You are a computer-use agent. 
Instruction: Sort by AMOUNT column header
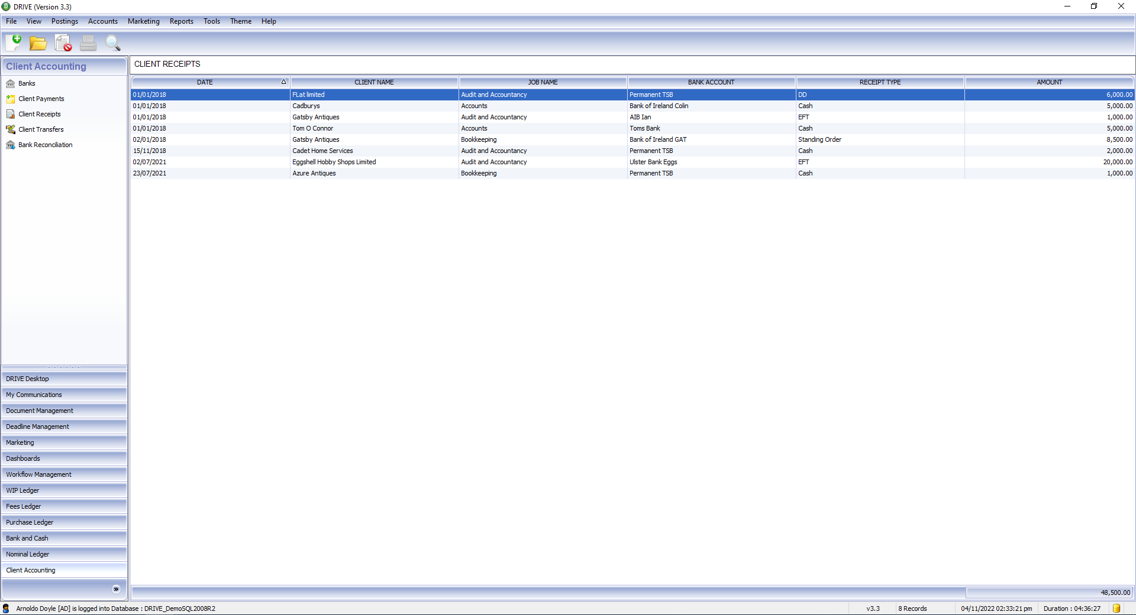tap(1049, 82)
